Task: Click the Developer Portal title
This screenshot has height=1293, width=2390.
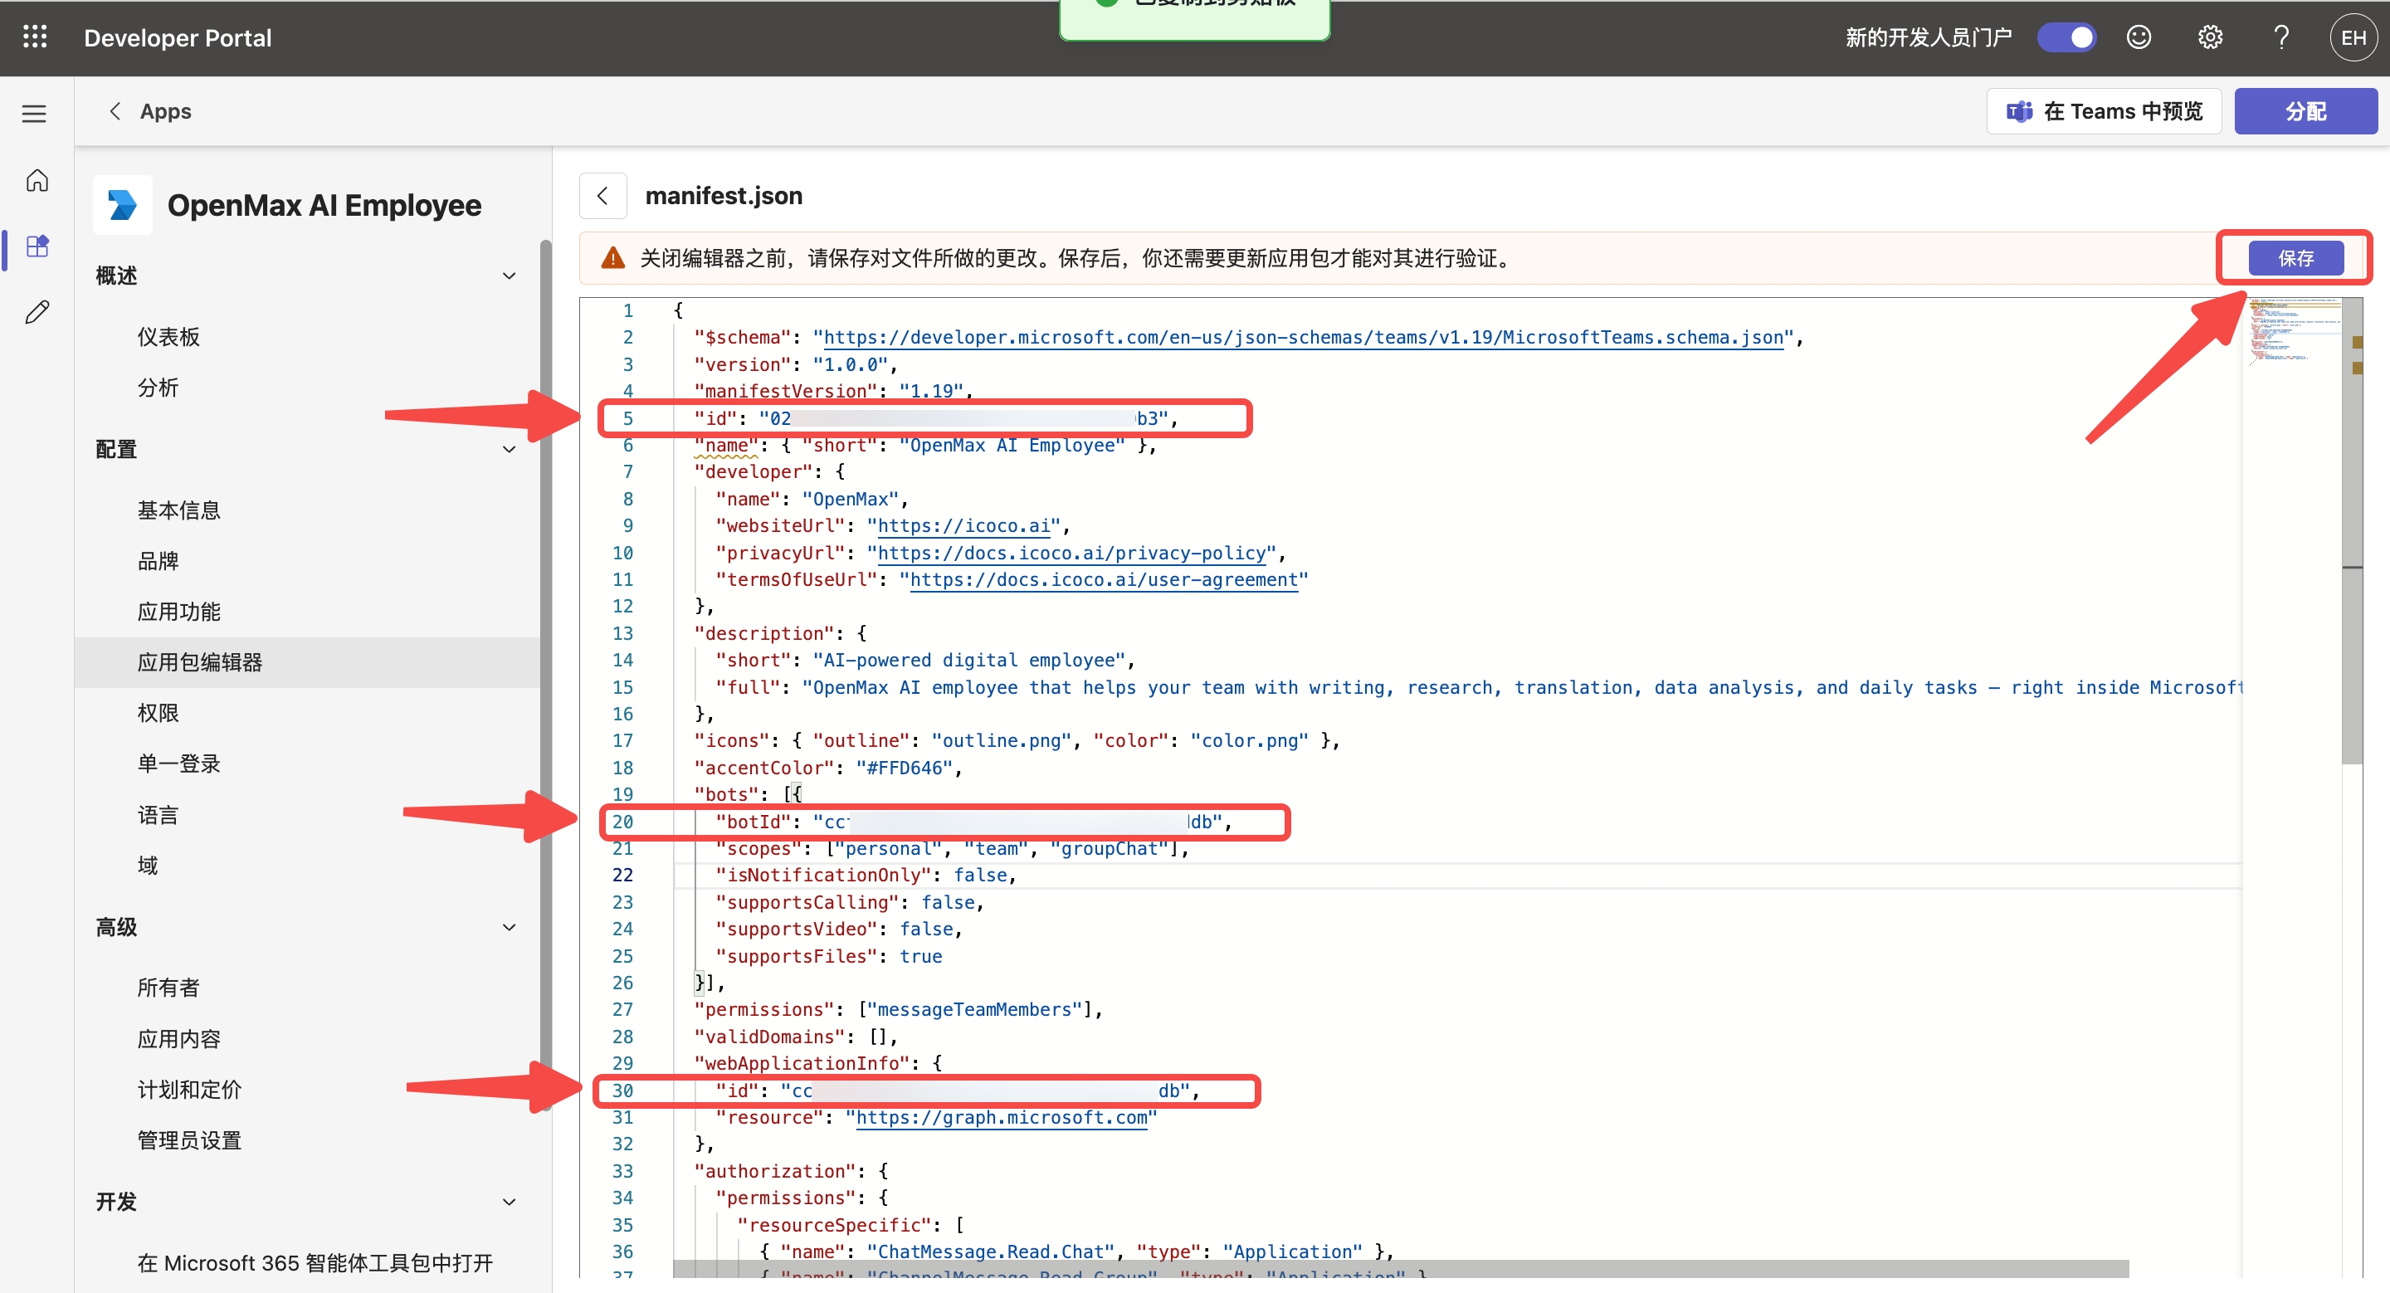Action: (x=178, y=37)
